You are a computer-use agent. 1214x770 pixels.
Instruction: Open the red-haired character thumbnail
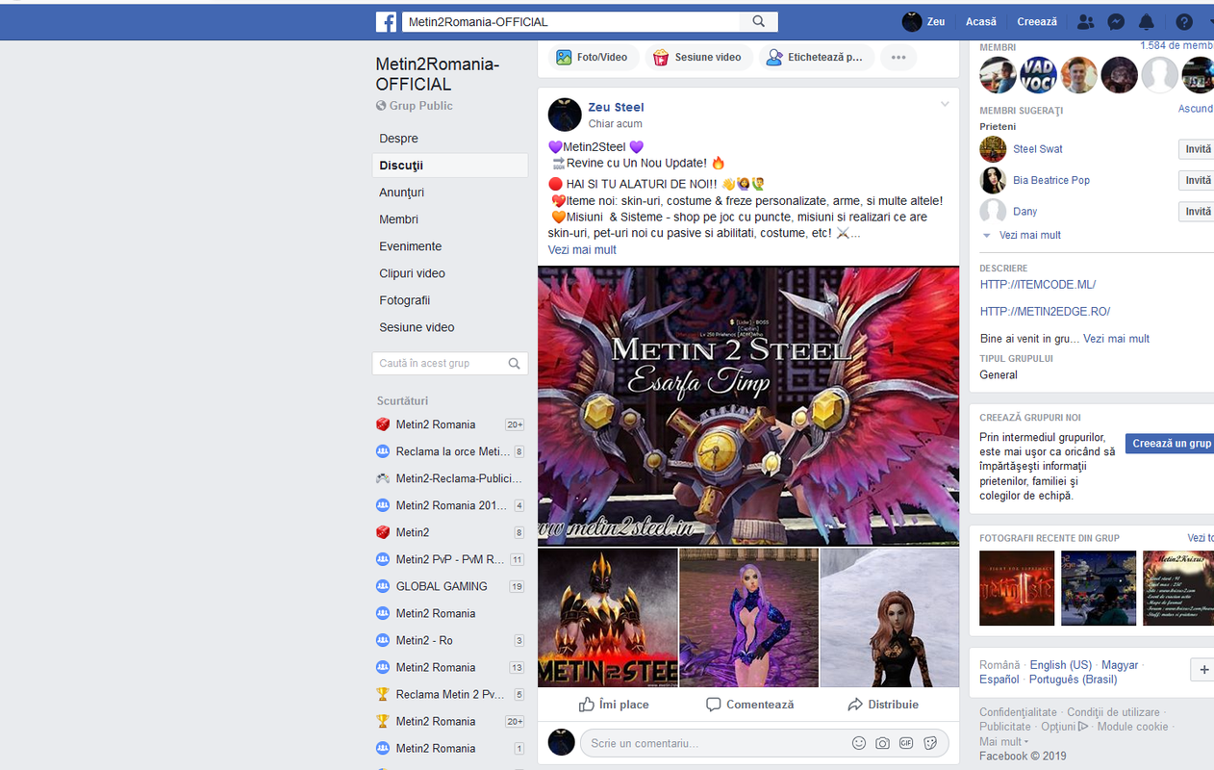[x=890, y=618]
